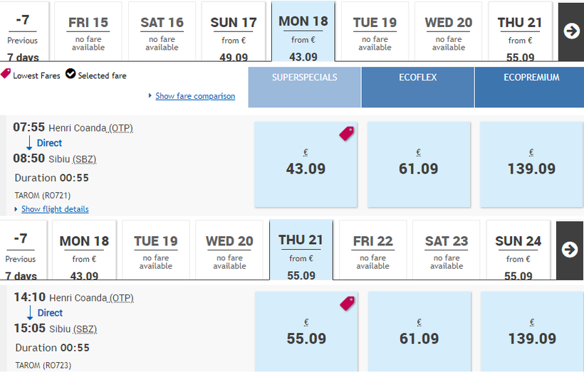This screenshot has height=377, width=584.
Task: Select the 139.09 Ecopremium return fare
Action: click(x=532, y=331)
